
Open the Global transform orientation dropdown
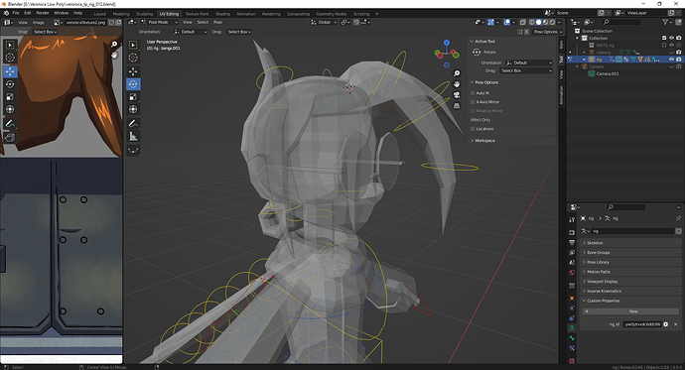point(324,22)
